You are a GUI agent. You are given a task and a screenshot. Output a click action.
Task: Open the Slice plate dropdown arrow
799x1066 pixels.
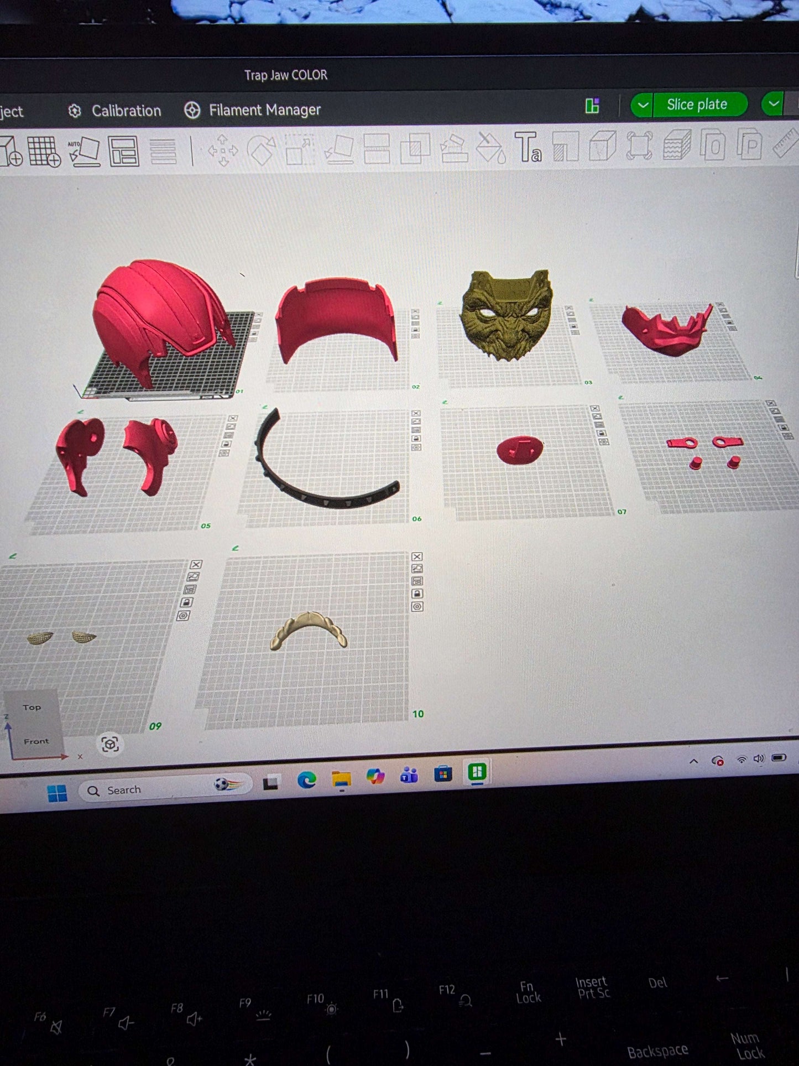coord(643,105)
